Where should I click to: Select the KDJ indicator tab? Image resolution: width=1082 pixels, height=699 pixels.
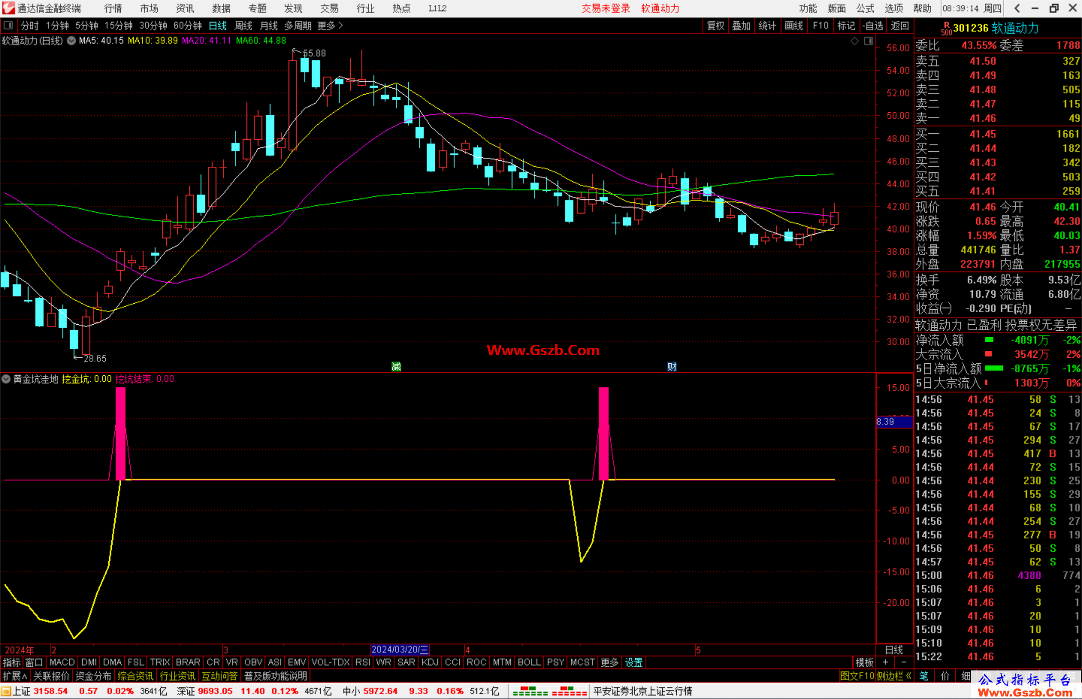[x=430, y=662]
